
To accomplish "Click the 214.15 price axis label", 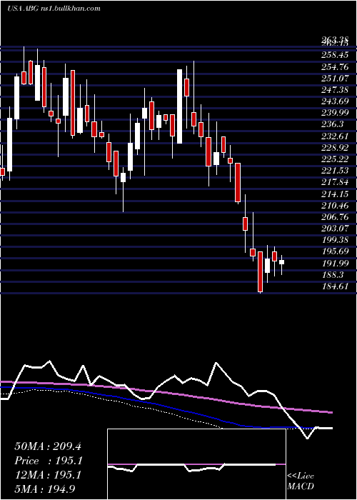I will point(335,194).
